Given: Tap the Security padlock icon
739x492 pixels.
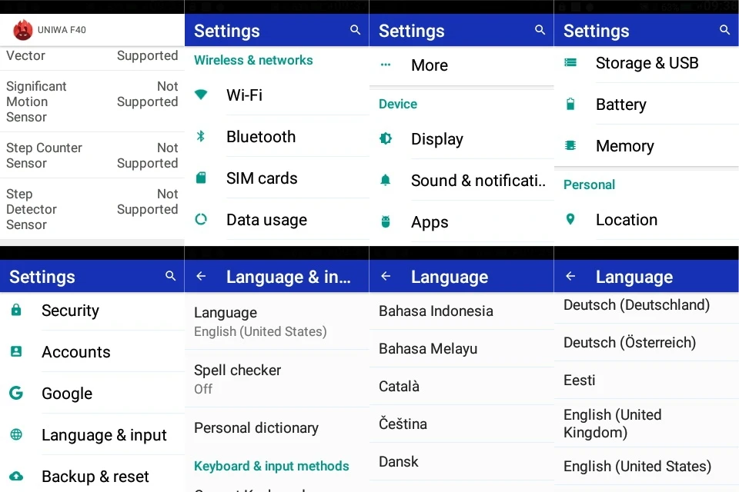Looking at the screenshot, I should pyautogui.click(x=16, y=310).
